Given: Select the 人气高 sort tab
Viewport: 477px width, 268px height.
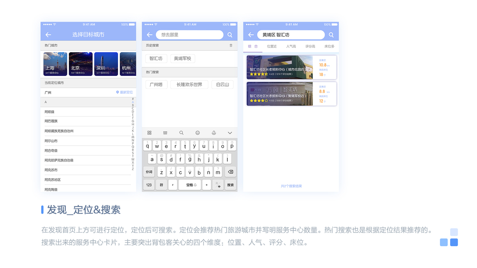Looking at the screenshot, I should pyautogui.click(x=291, y=46).
